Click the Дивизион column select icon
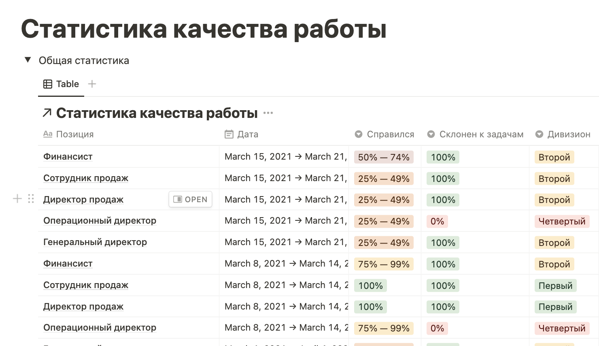 [x=540, y=134]
